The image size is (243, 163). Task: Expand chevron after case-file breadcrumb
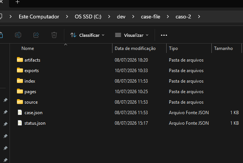[x=168, y=17]
